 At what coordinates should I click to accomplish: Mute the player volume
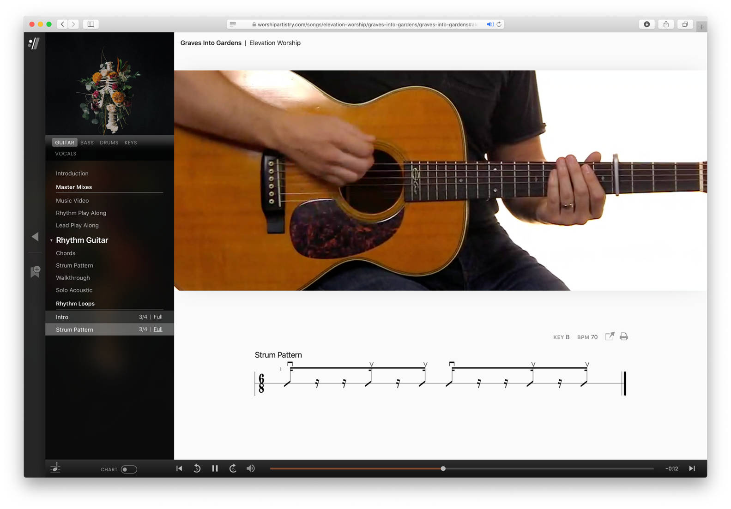(x=251, y=468)
